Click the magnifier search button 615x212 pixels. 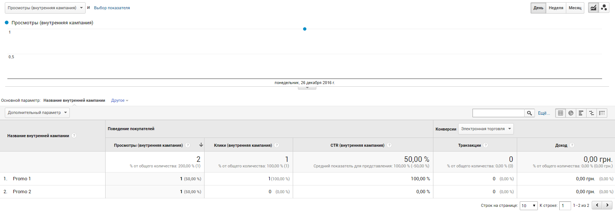point(529,113)
